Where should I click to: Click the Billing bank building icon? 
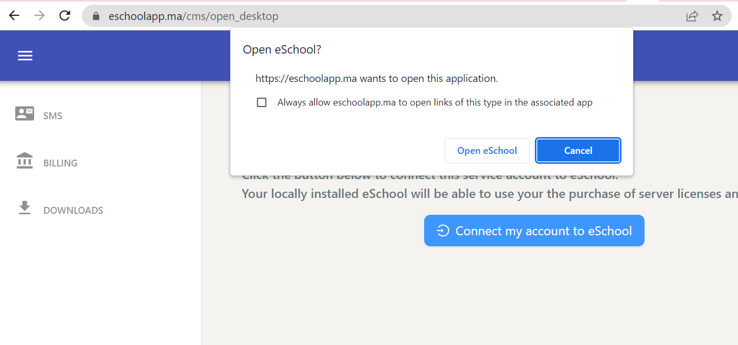[25, 161]
